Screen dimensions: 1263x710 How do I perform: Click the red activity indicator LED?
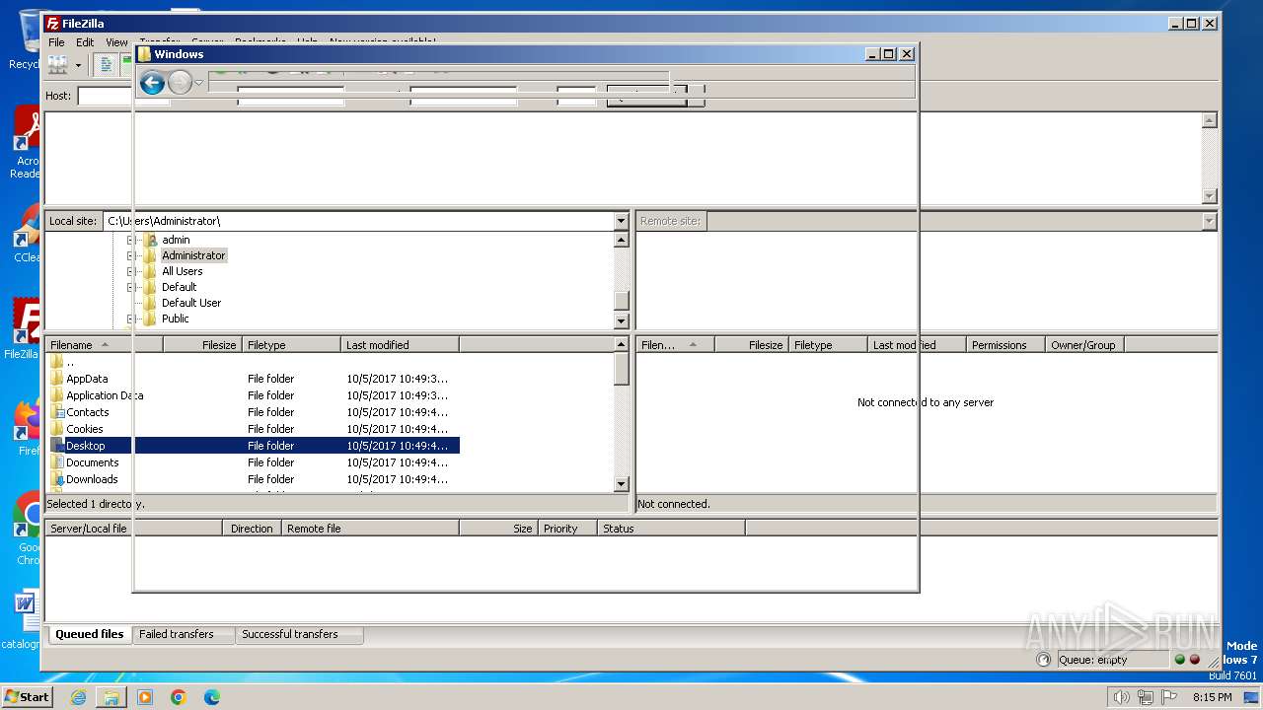(x=1194, y=660)
